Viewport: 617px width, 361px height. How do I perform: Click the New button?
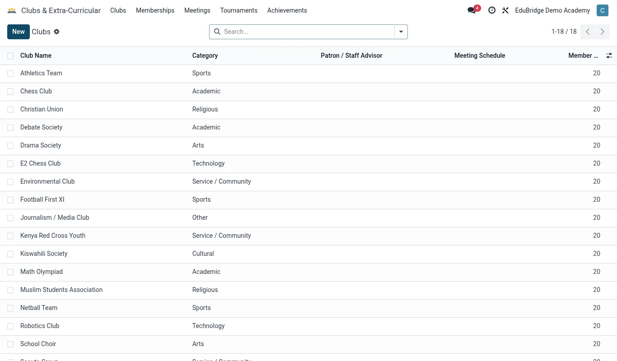coord(19,32)
